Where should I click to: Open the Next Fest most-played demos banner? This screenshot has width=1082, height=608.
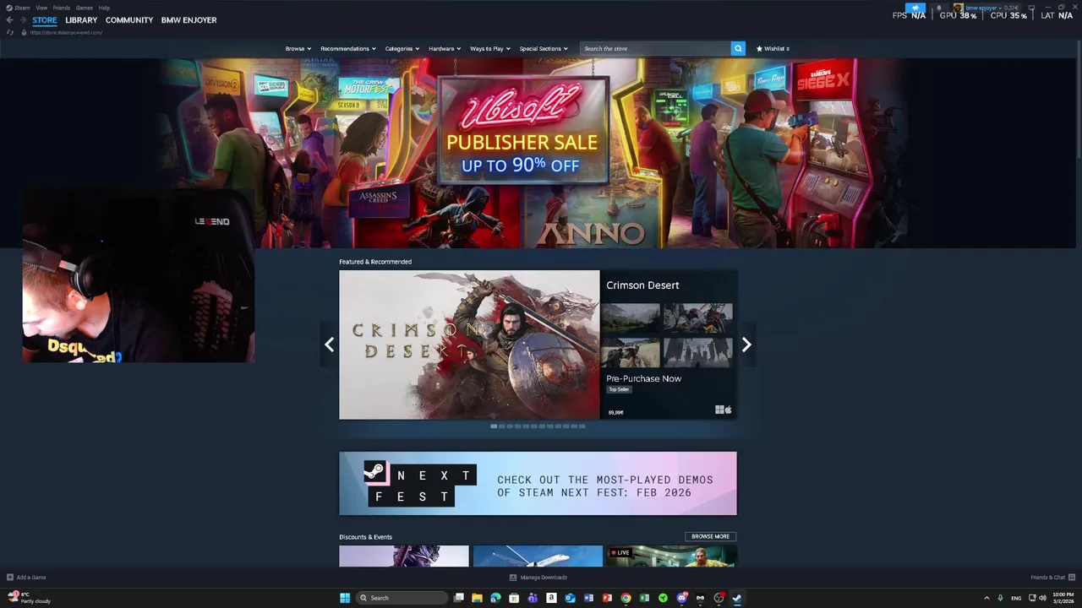point(538,483)
